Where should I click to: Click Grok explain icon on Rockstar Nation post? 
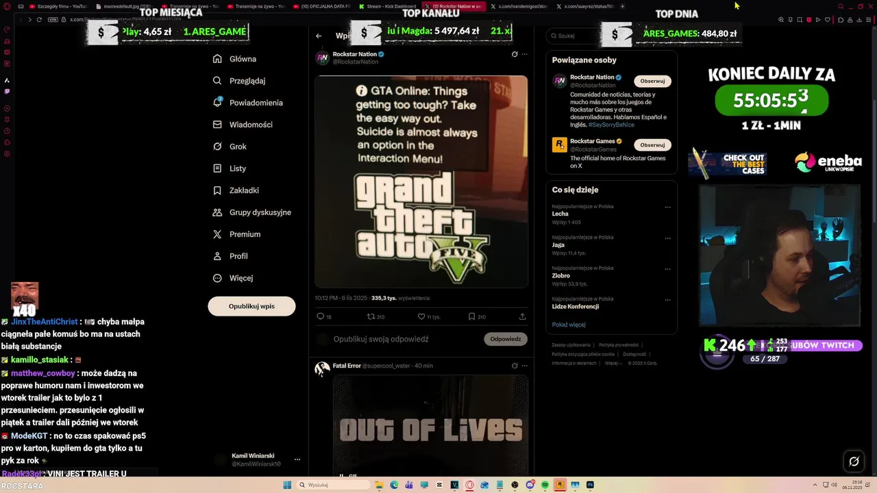[515, 54]
